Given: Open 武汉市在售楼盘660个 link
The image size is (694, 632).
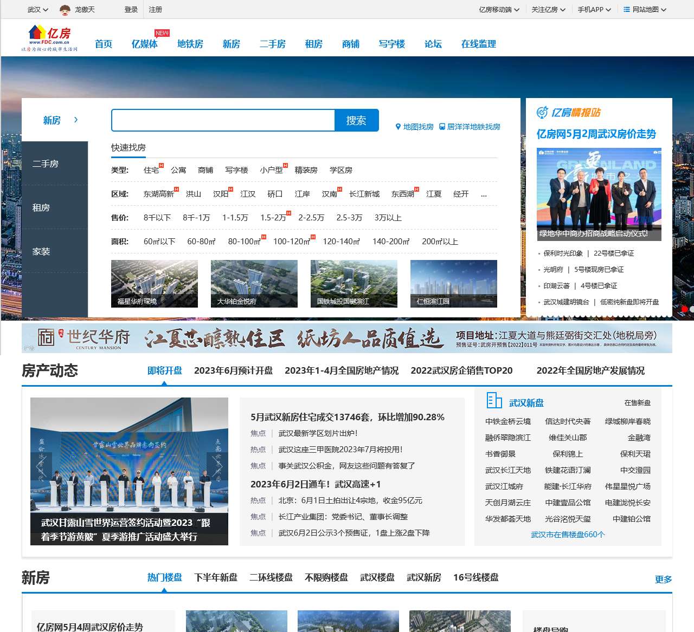Looking at the screenshot, I should tap(568, 535).
